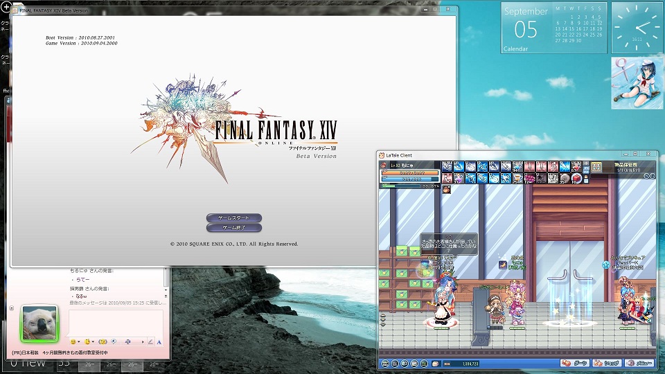The width and height of the screenshot is (665, 374).
Task: Collapse the display picture toggle arrow
Action: (12, 308)
